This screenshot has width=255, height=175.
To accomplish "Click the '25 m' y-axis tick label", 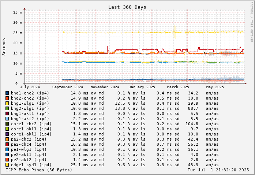I will [x=18, y=33].
